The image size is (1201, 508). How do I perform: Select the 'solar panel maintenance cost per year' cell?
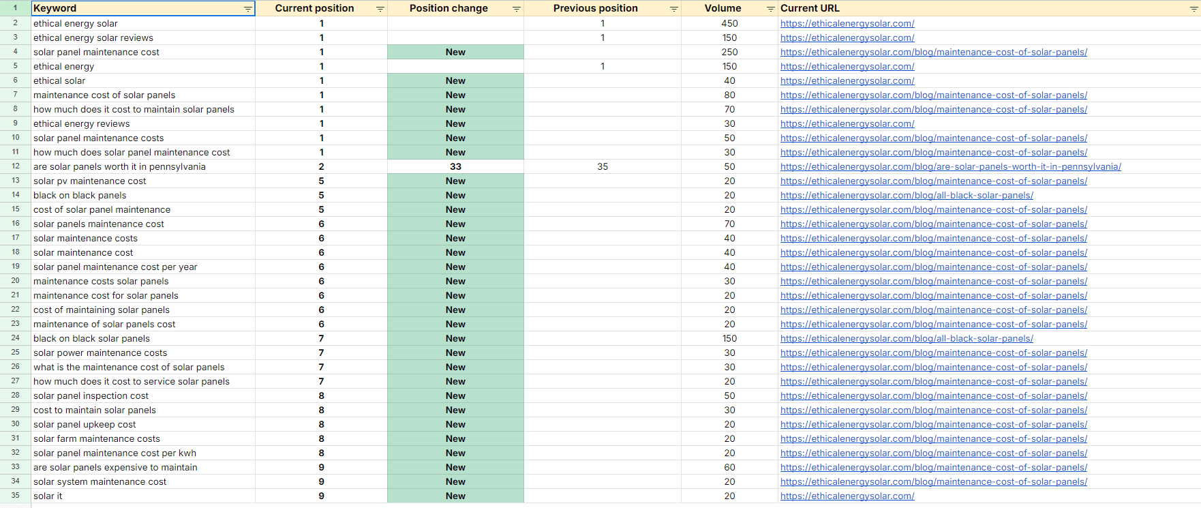coord(143,267)
